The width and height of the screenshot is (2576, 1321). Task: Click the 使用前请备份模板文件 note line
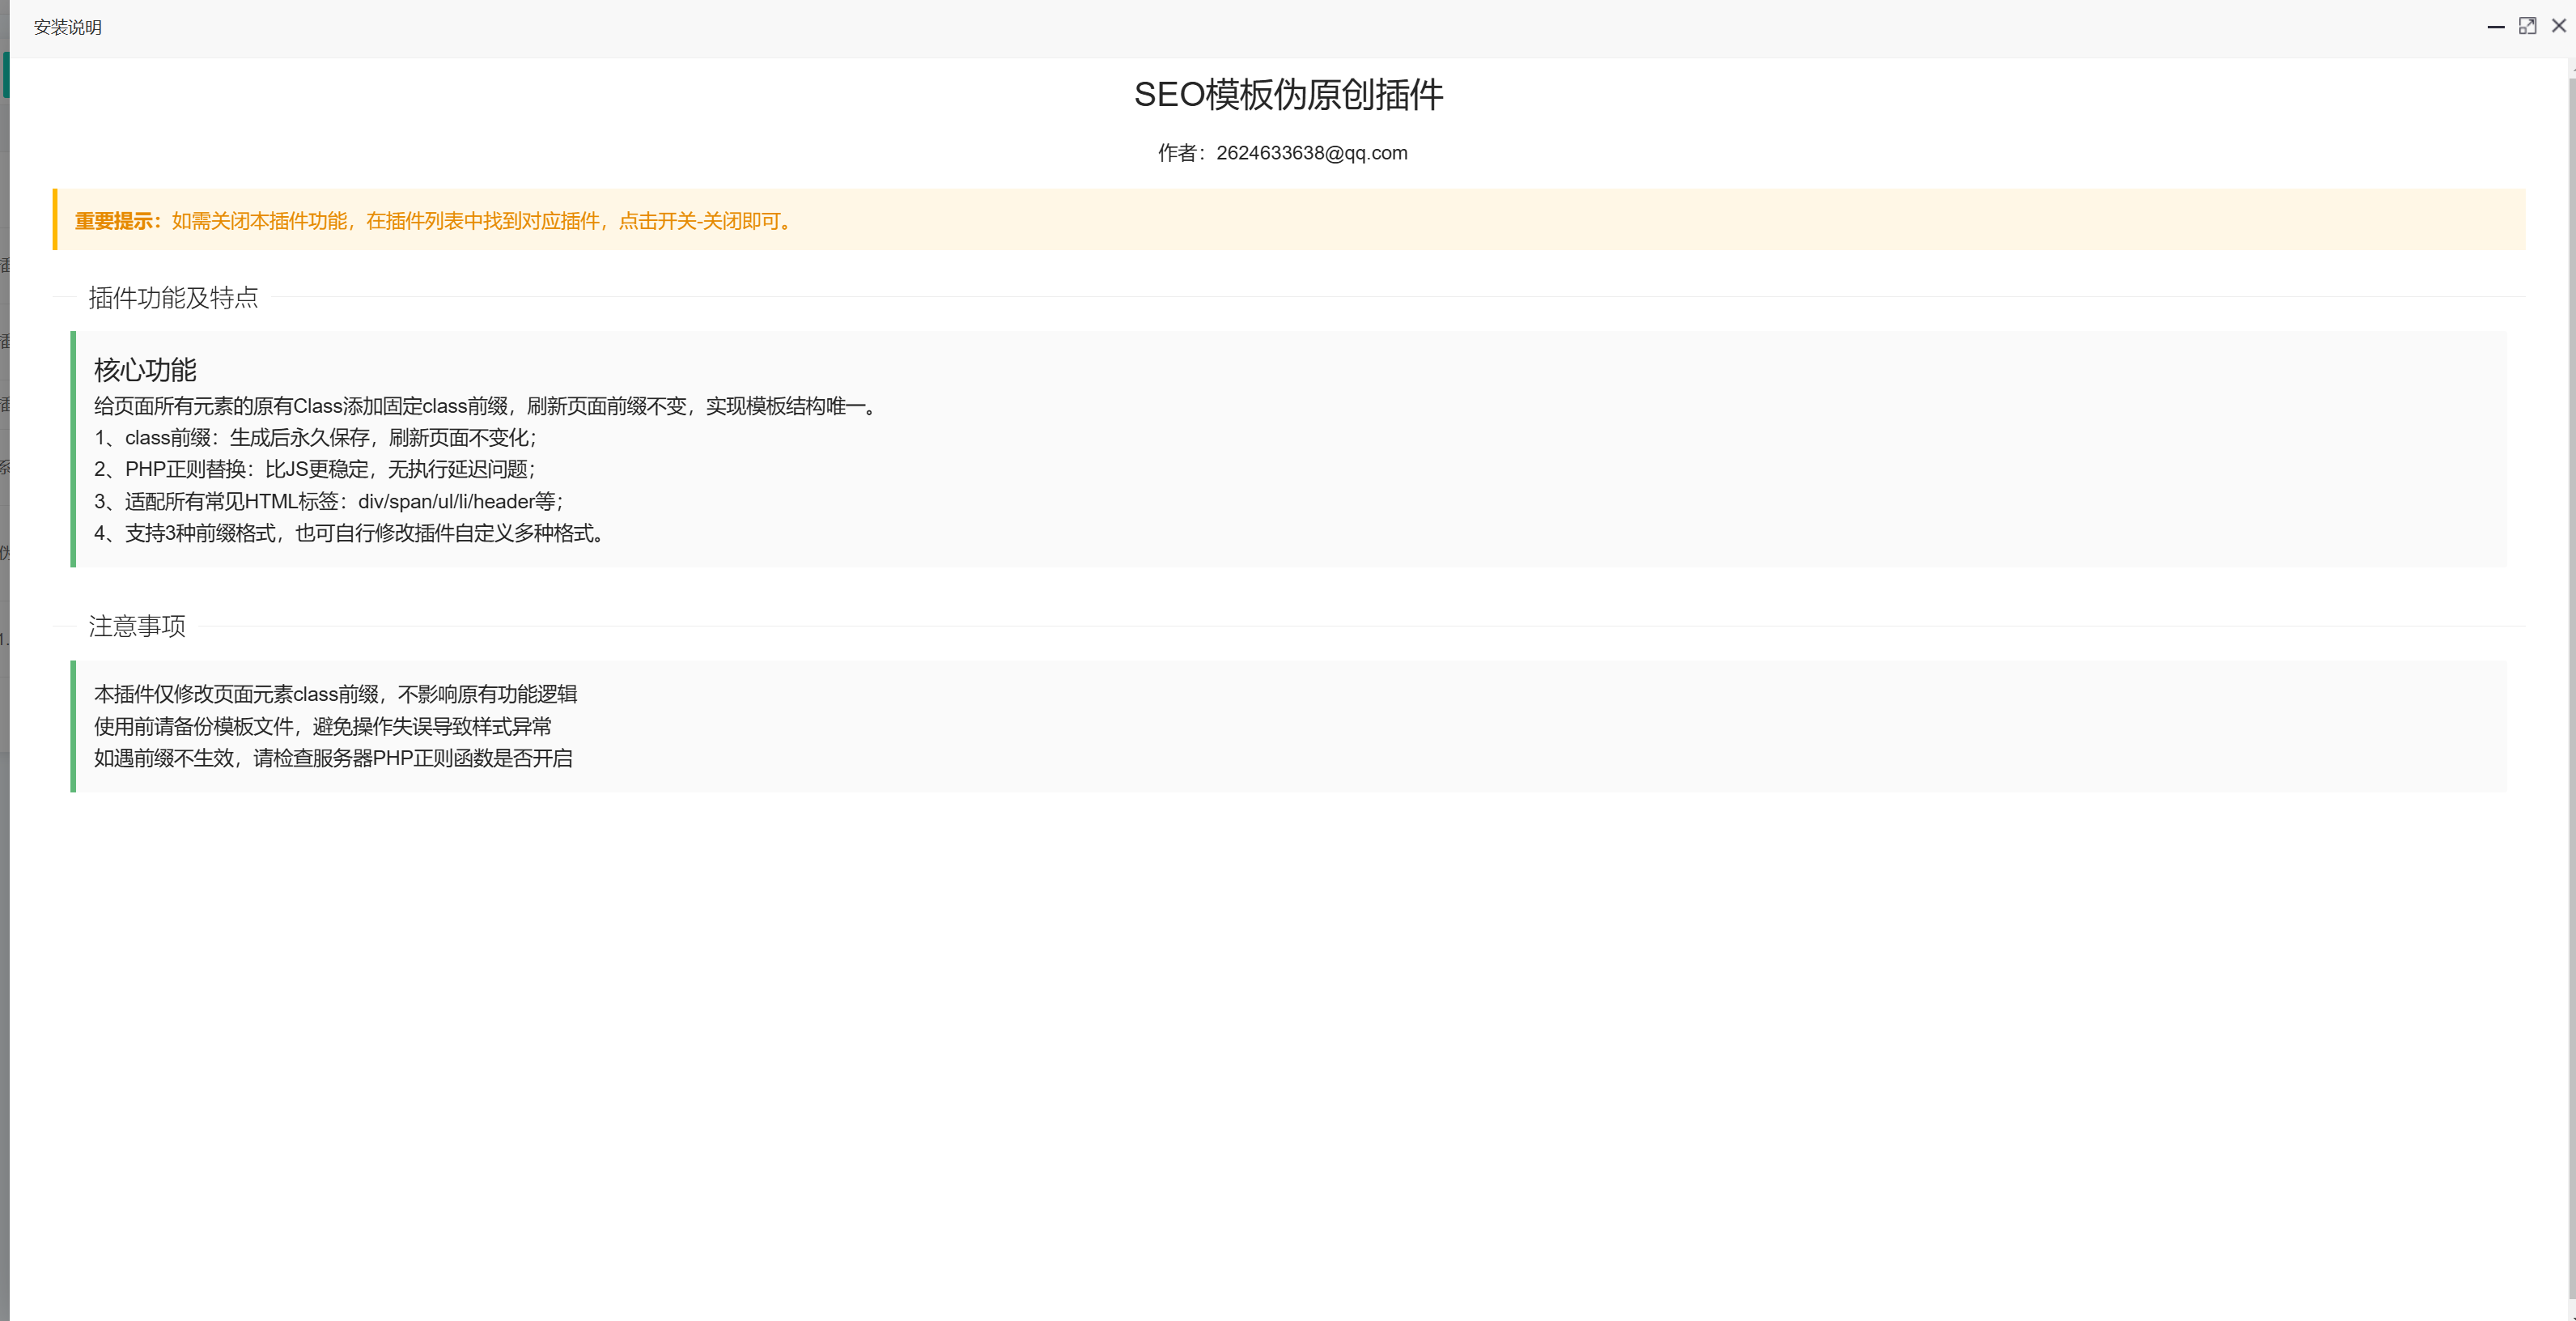click(x=322, y=726)
